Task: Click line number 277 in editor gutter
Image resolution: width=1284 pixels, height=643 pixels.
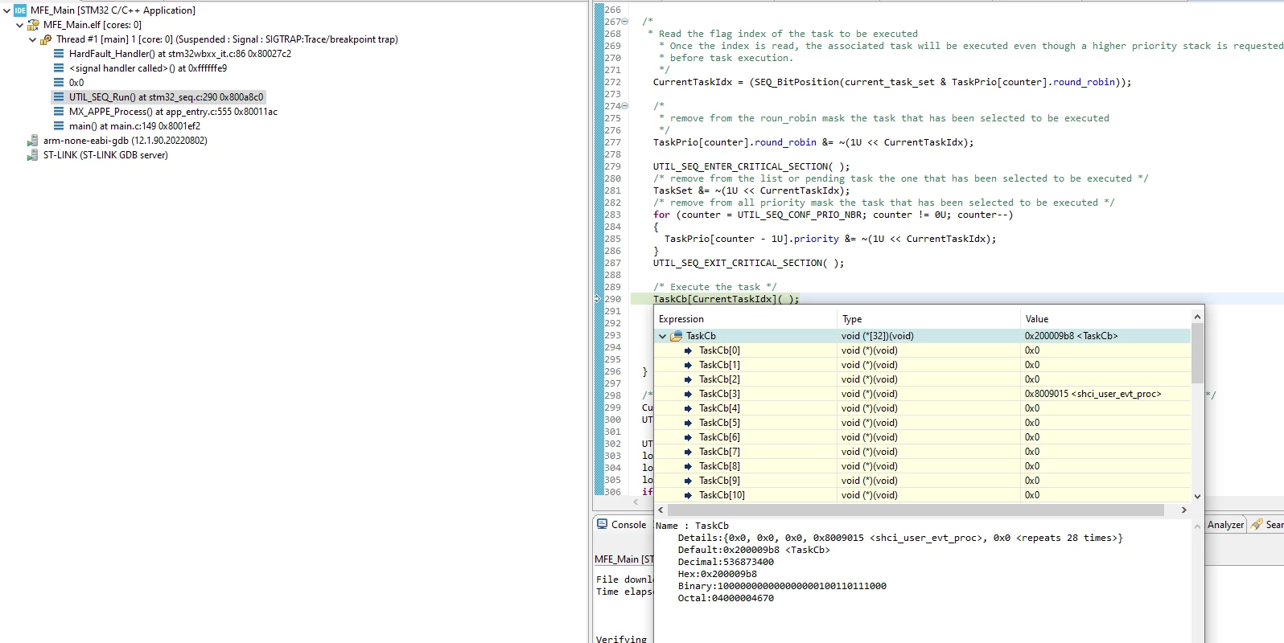Action: (612, 142)
